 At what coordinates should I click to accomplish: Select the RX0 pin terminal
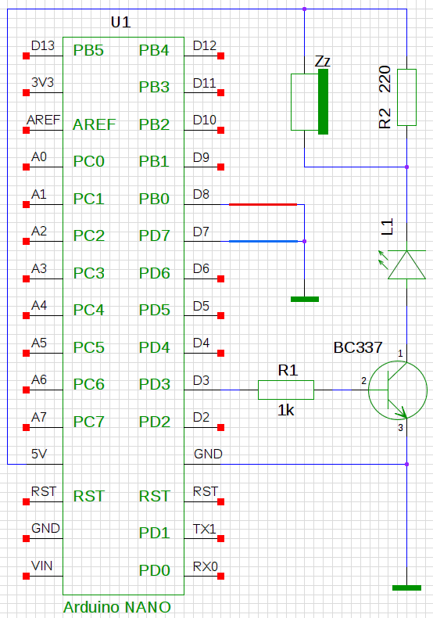click(x=221, y=577)
